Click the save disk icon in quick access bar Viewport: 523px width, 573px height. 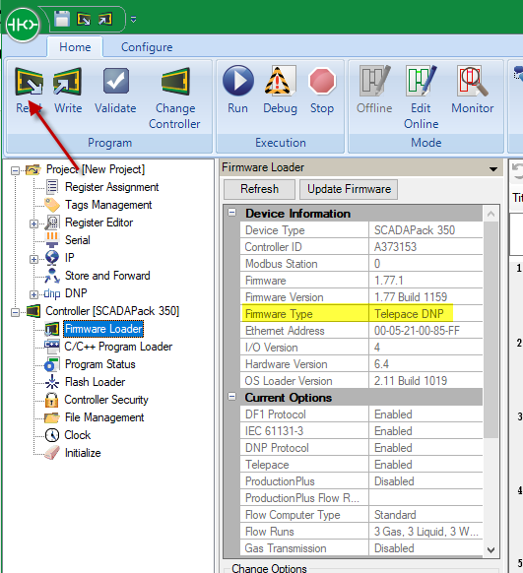(62, 19)
